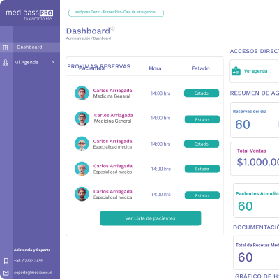Click the Ver agenda medical kit icon
The width and height of the screenshot is (279, 279).
click(236, 71)
